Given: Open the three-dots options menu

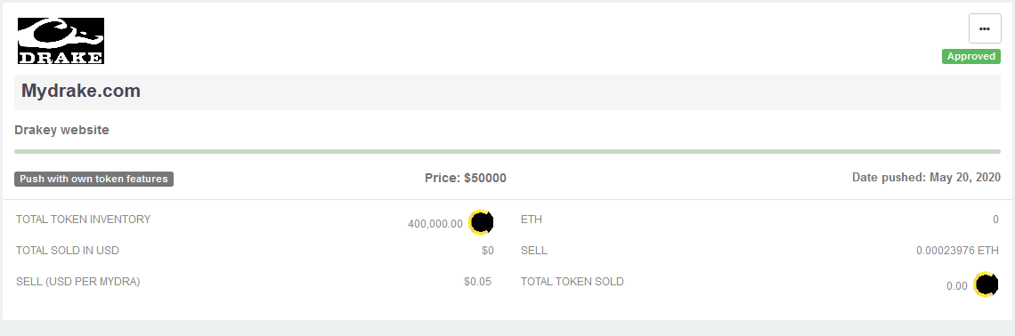Looking at the screenshot, I should click(x=985, y=29).
